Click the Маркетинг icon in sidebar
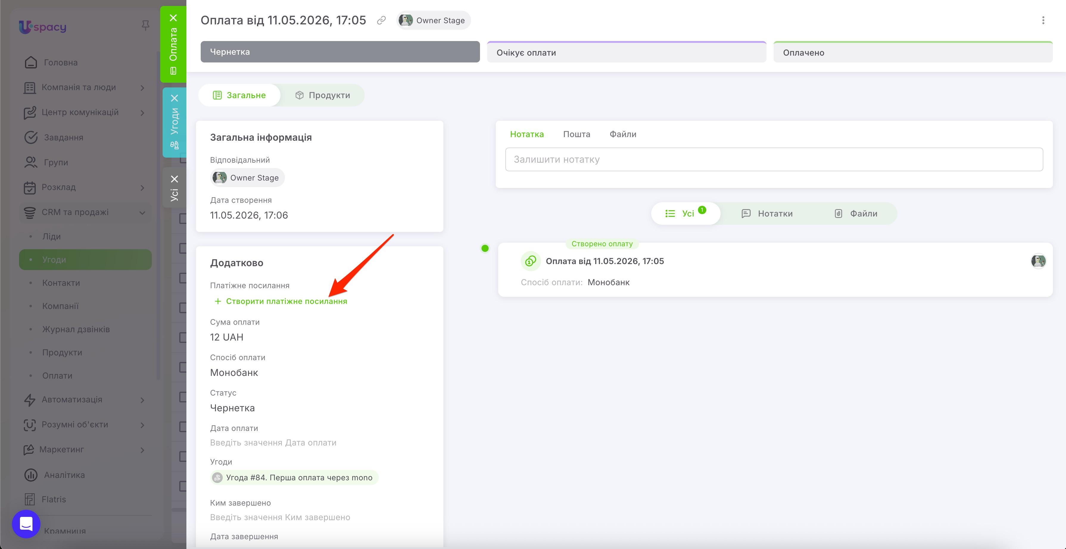 (29, 450)
